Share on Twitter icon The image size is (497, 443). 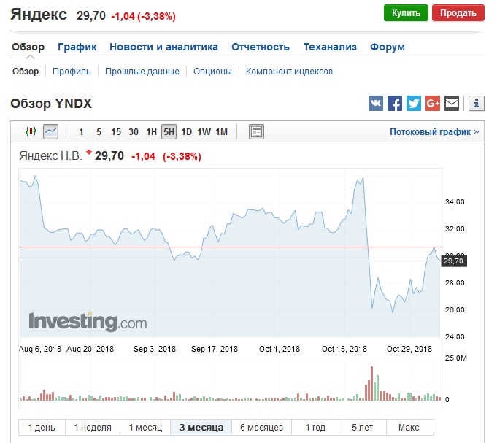tap(414, 104)
